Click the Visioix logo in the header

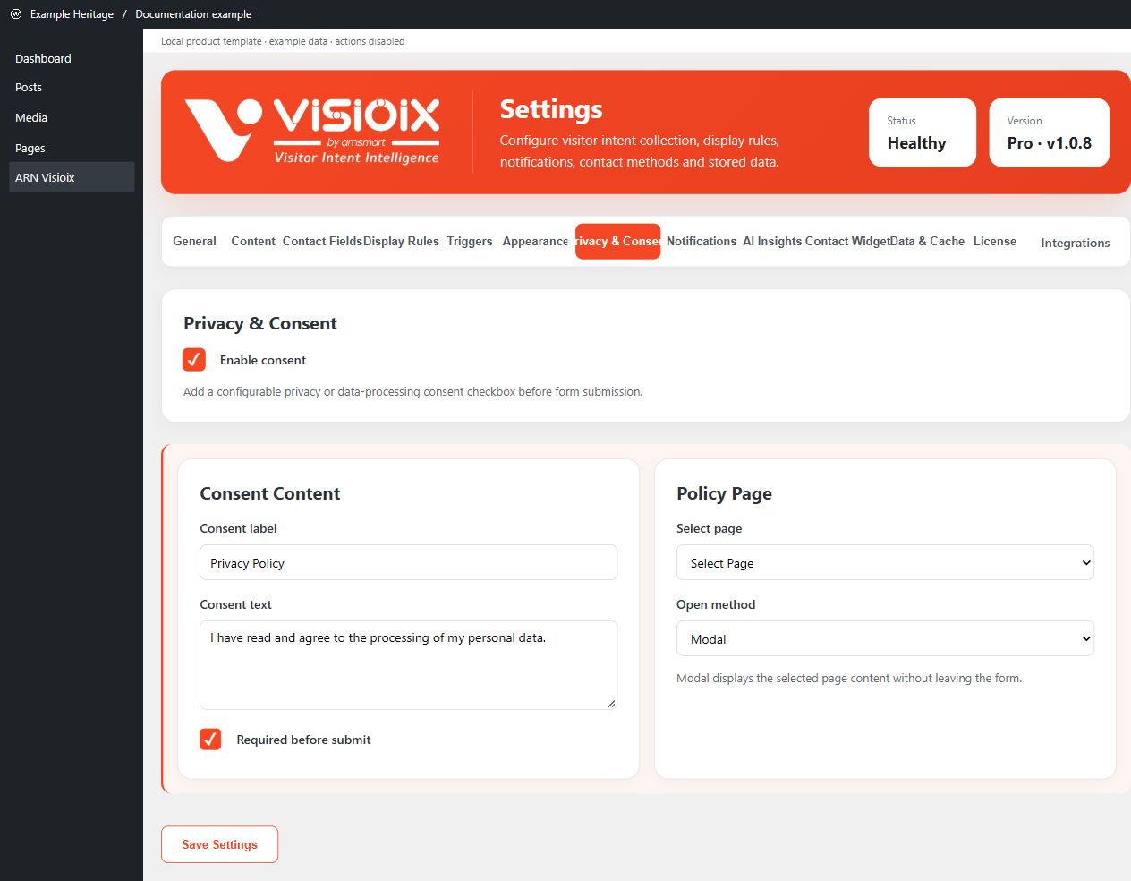(x=311, y=131)
